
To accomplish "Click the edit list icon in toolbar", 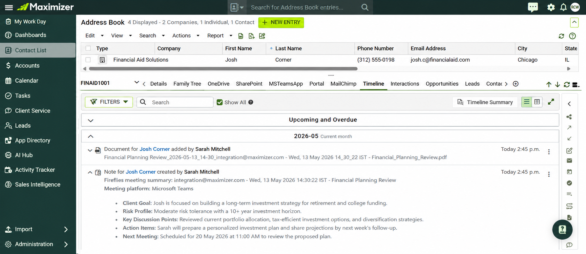I will pos(262,36).
